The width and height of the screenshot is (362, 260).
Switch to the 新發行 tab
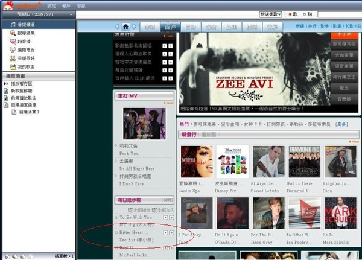point(189,135)
